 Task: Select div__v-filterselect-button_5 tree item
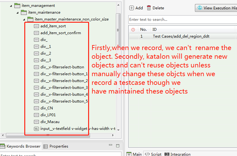(x=64, y=101)
